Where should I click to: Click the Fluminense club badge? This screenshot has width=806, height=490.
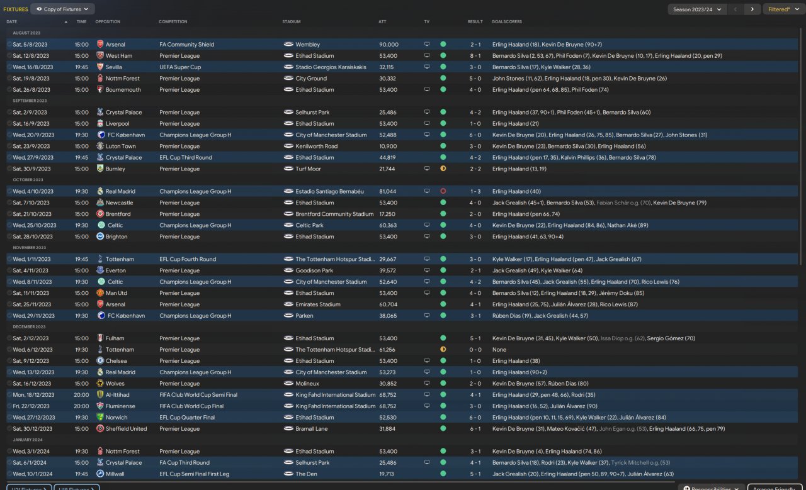click(100, 406)
